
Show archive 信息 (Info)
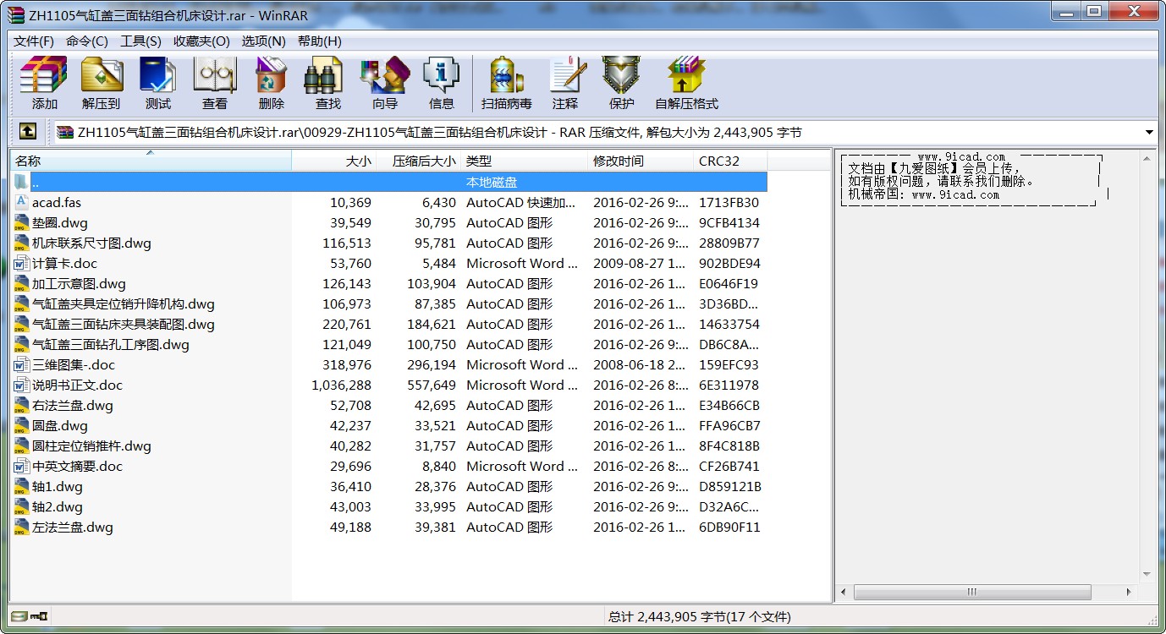tap(441, 83)
